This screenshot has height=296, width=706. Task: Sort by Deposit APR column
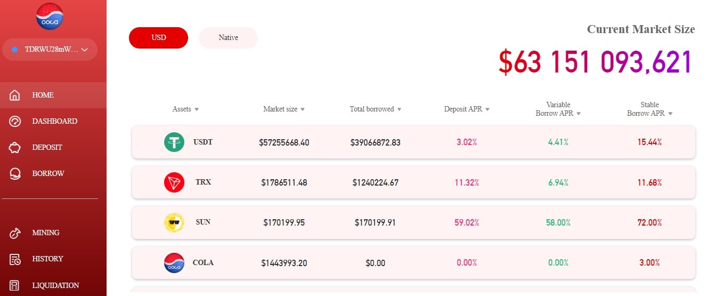(467, 109)
